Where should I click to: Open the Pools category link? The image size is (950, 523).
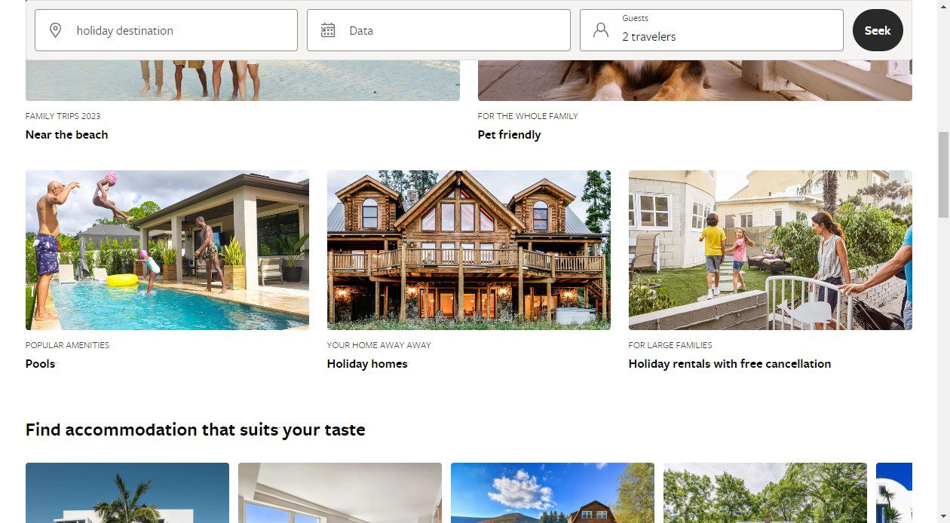[40, 364]
